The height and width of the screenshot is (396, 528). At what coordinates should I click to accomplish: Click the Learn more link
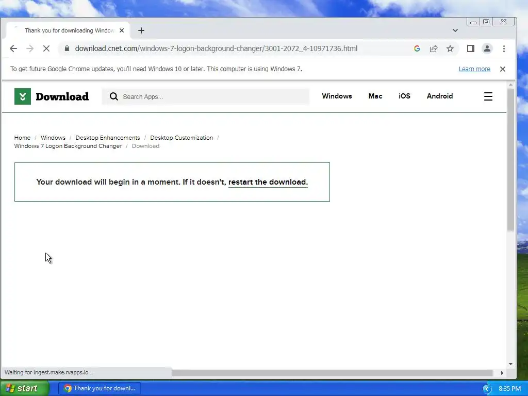474,69
